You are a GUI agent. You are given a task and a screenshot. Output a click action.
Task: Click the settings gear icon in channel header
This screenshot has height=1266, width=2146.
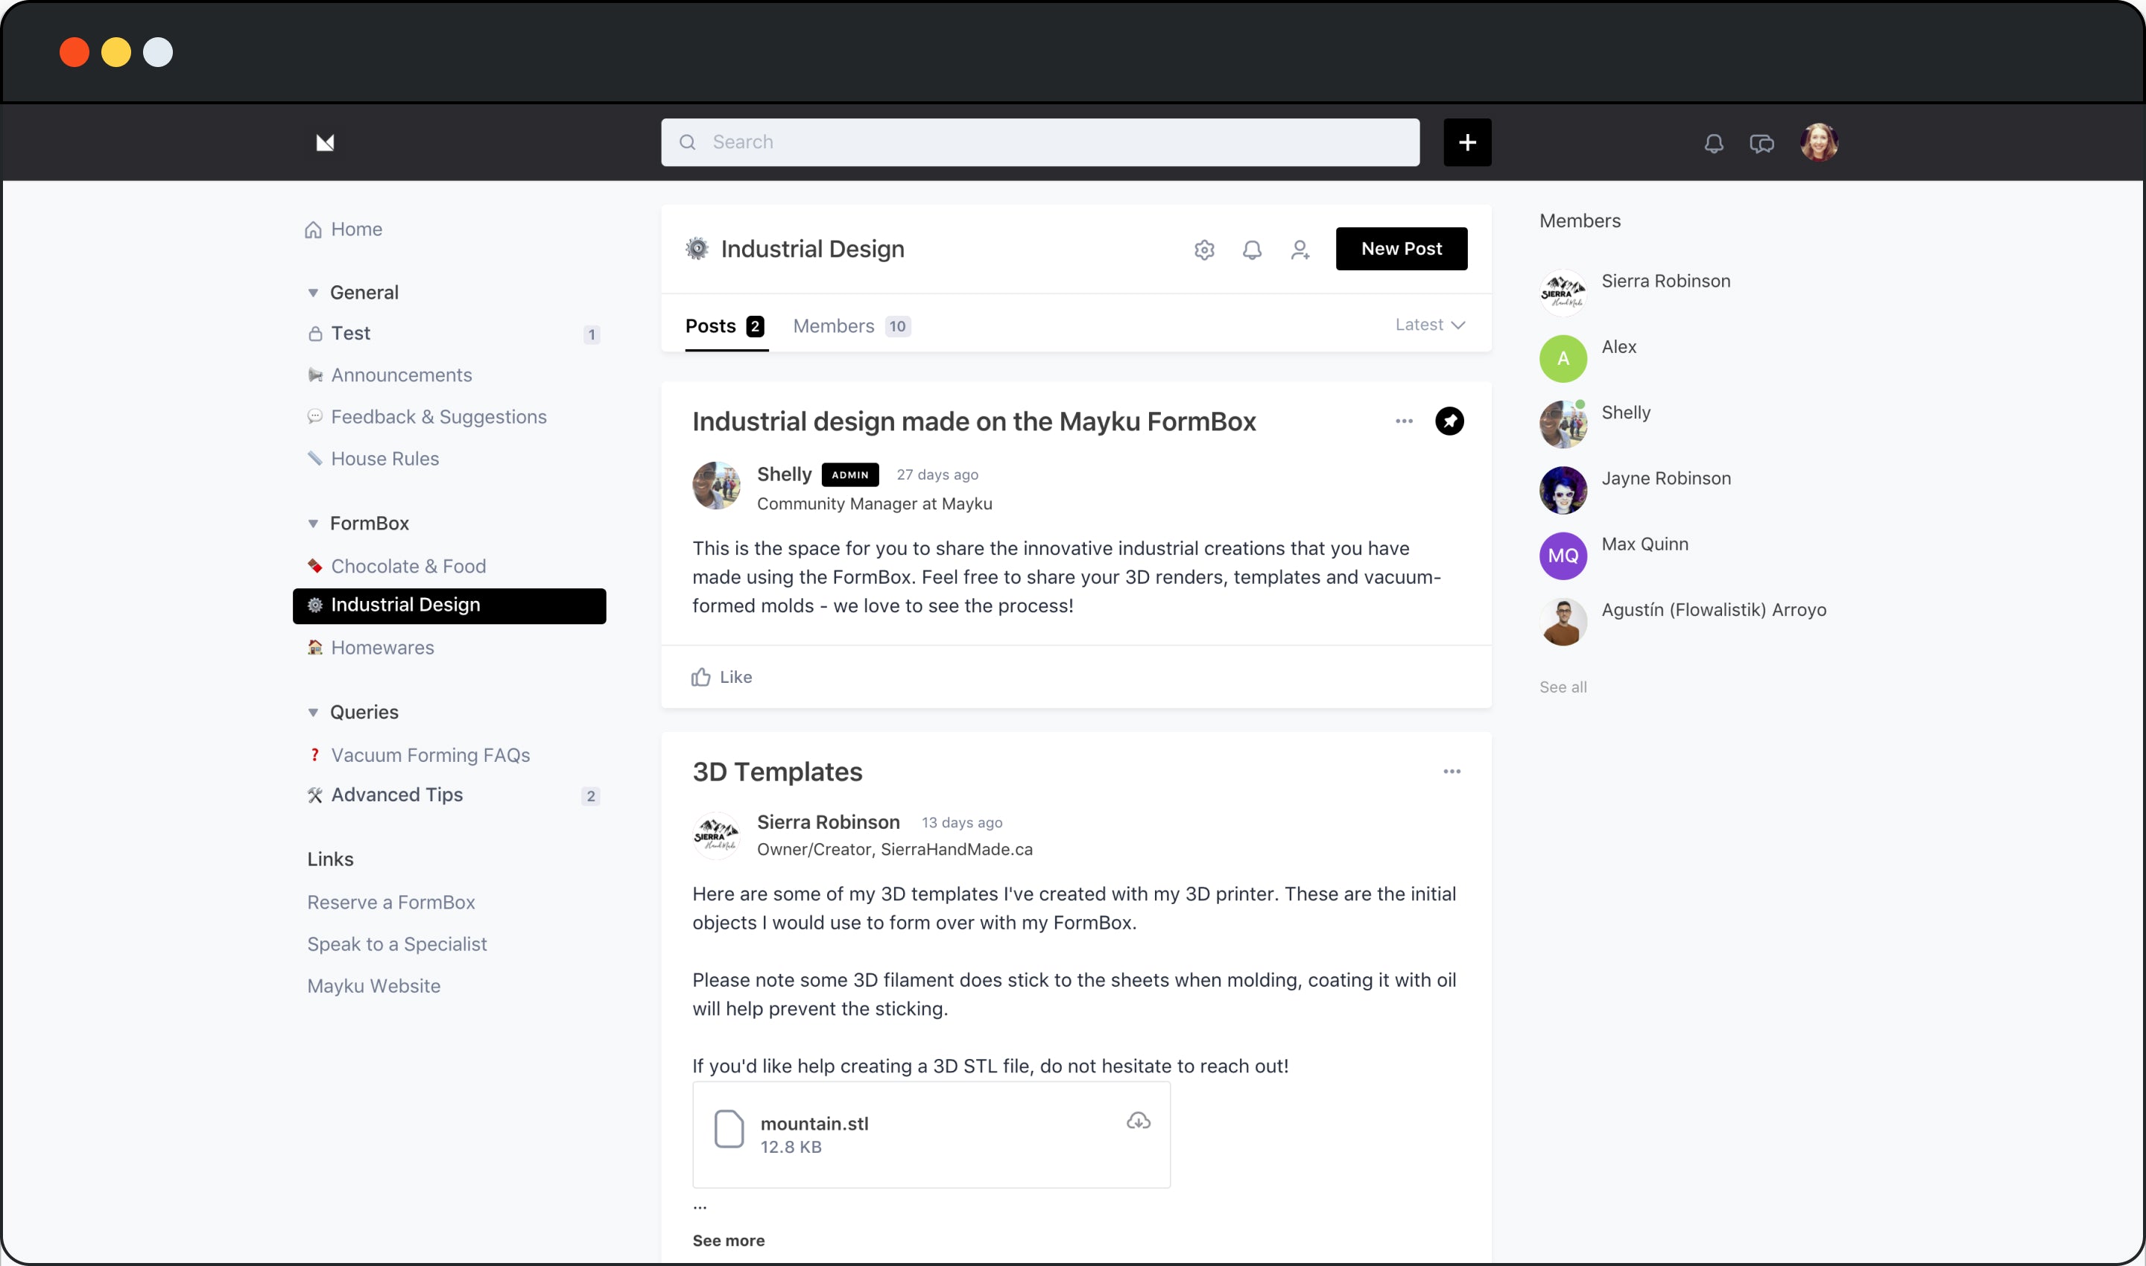pyautogui.click(x=1205, y=249)
